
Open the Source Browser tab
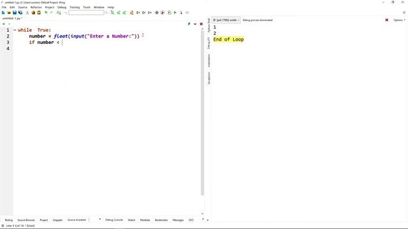click(26, 220)
